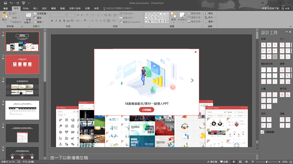Image resolution: width=293 pixels, height=164 pixels.
Task: Click the Undo arrow icon
Action: 11,3
